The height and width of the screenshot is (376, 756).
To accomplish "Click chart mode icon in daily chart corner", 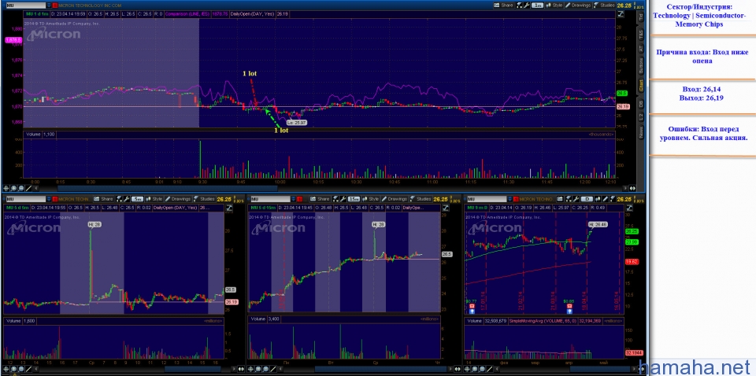I will tap(629, 208).
